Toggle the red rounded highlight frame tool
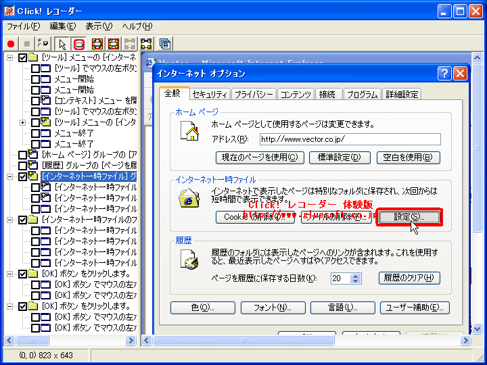487x365 pixels. (x=79, y=44)
